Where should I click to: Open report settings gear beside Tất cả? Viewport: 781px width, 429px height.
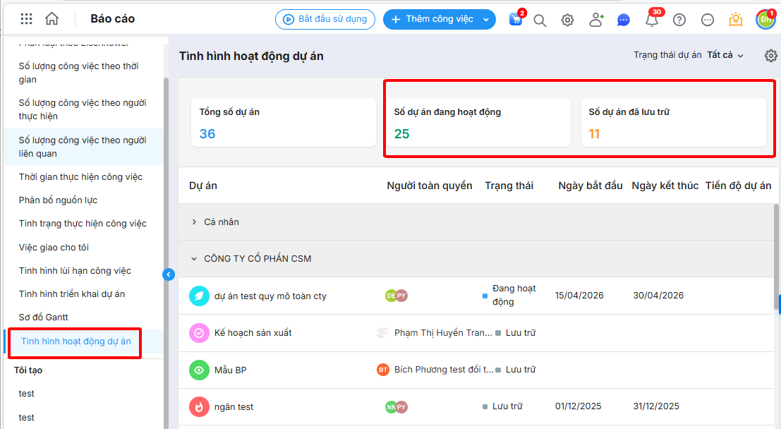(x=770, y=56)
